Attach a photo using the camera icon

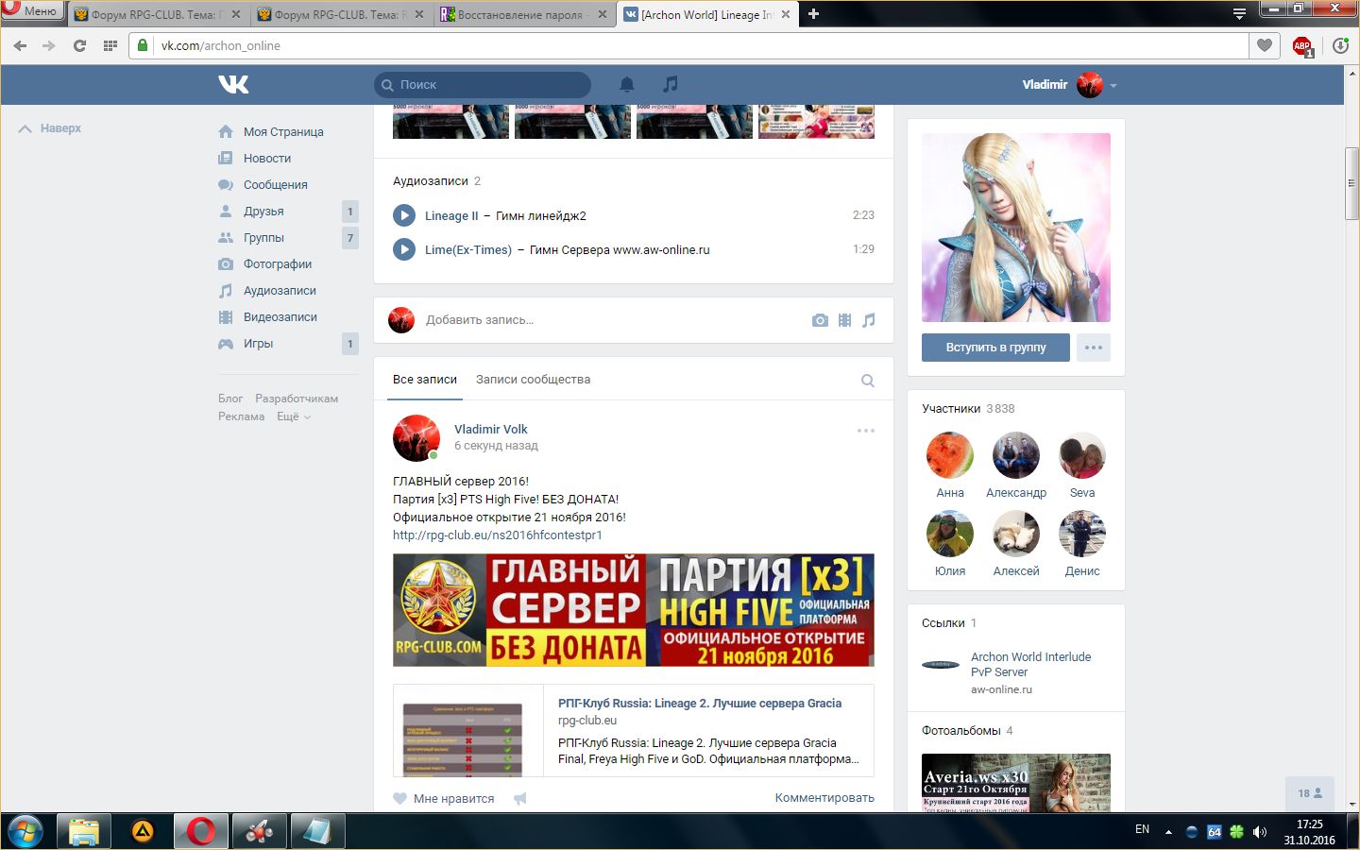pyautogui.click(x=820, y=320)
